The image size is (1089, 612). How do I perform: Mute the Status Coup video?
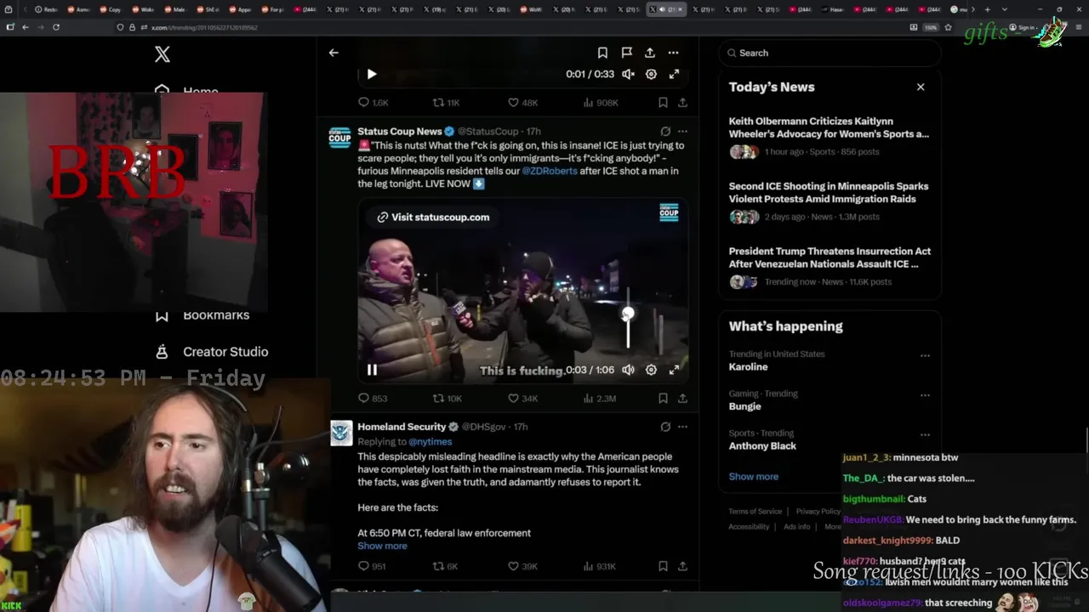[x=628, y=370]
